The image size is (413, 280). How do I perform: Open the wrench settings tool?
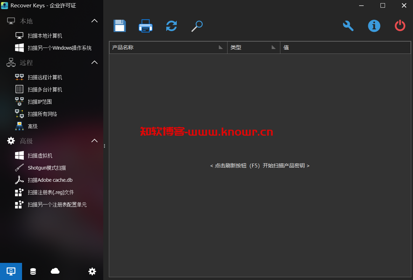pos(348,26)
